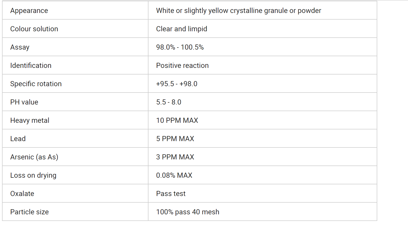Image resolution: width=408 pixels, height=225 pixels.
Task: Select the 3 PPM MAX arsenic value
Action: (x=175, y=157)
